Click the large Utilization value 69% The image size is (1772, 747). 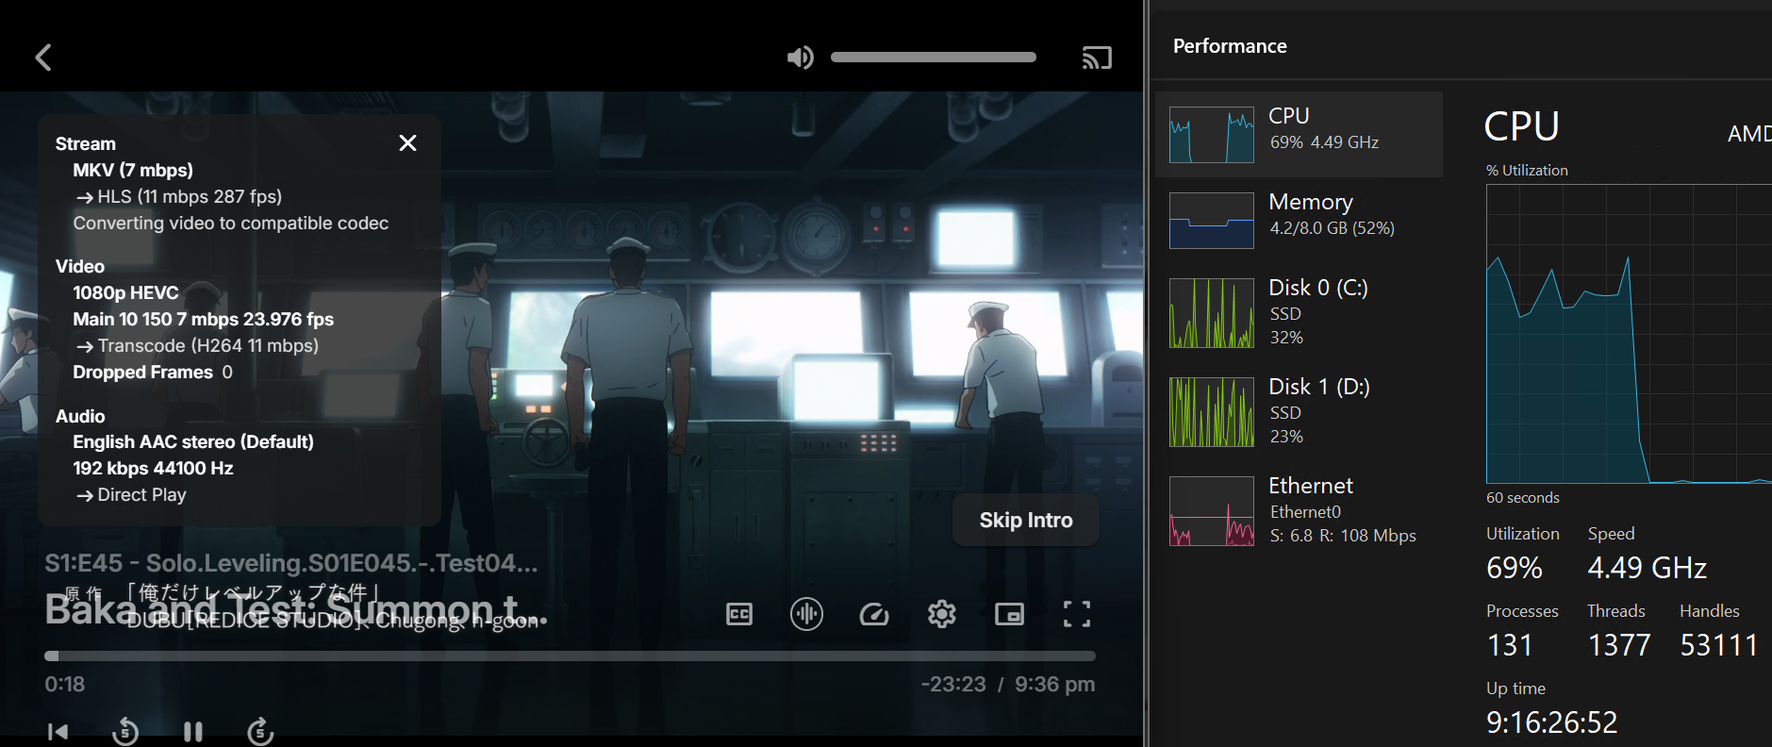pyautogui.click(x=1515, y=568)
